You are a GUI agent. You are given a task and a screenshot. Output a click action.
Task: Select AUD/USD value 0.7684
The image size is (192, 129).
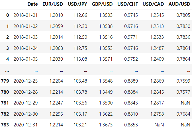pyautogui.click(x=183, y=114)
